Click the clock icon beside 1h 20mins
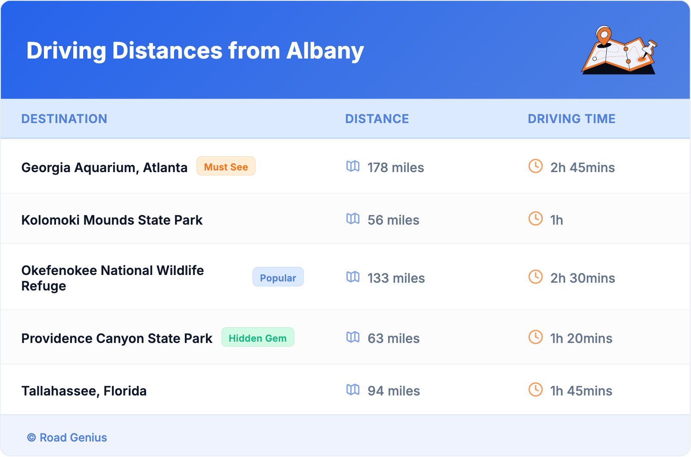691x457 pixels. pyautogui.click(x=535, y=337)
